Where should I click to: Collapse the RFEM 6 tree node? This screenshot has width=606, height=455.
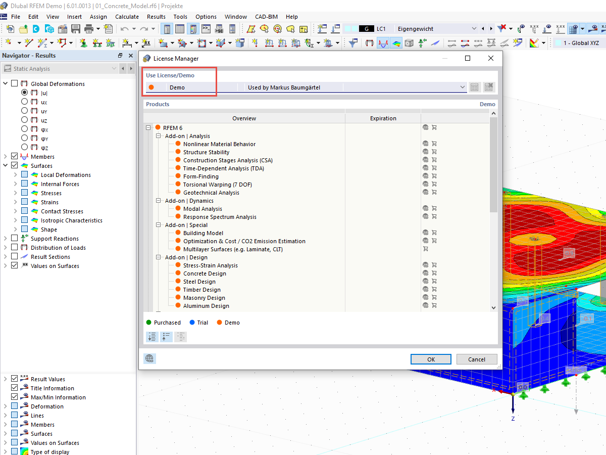pos(148,127)
